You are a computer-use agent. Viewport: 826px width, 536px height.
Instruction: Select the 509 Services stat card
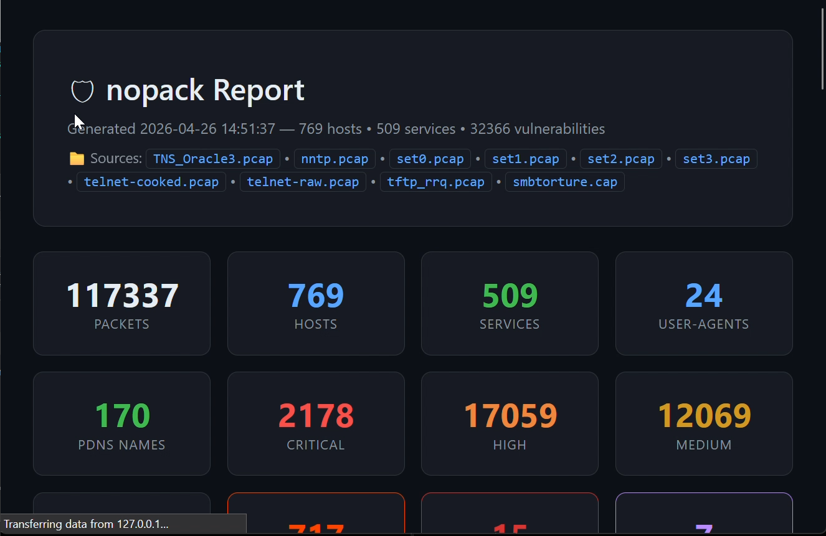coord(510,303)
